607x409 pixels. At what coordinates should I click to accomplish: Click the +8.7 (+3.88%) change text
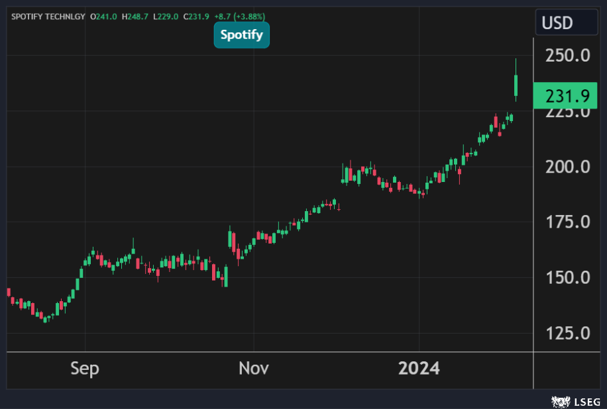point(242,16)
